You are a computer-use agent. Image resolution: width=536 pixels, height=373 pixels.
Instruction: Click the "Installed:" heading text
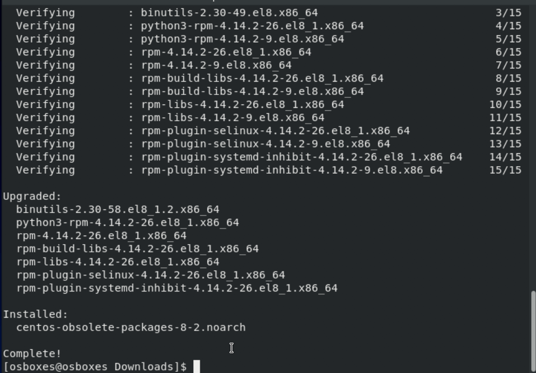click(36, 314)
